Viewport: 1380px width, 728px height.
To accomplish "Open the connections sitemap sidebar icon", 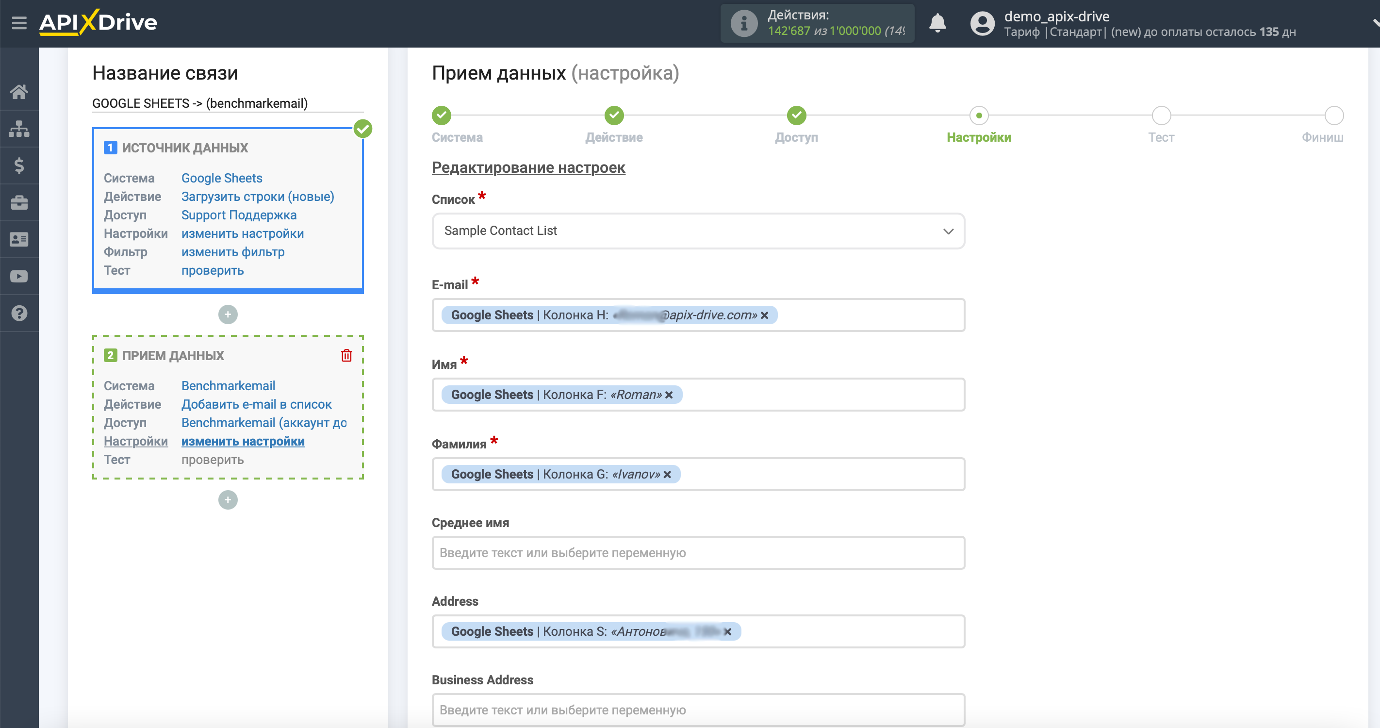I will pos(19,129).
